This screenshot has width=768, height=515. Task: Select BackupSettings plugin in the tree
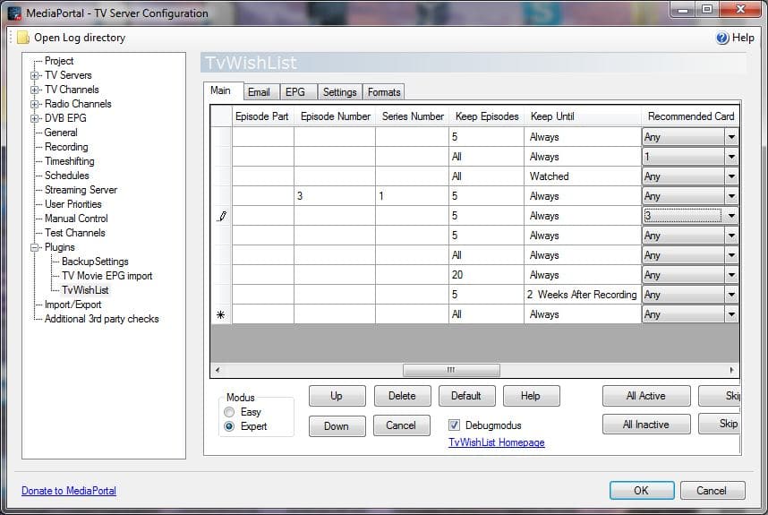pyautogui.click(x=95, y=262)
